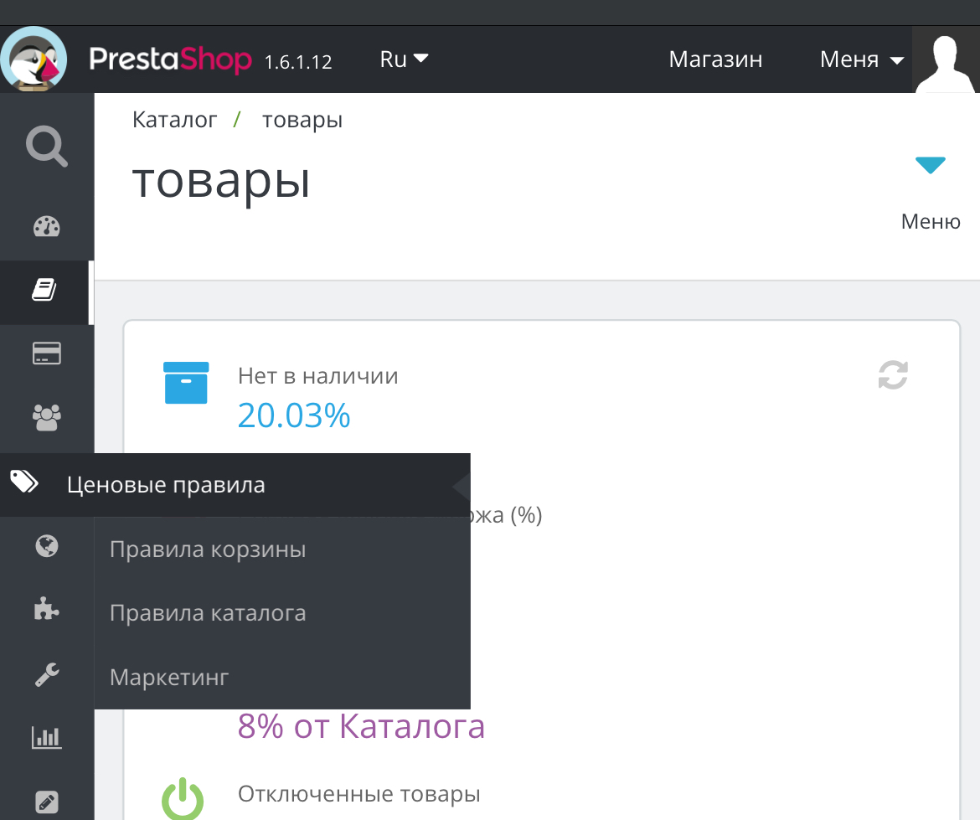
Task: Select Правила каталога submenu item
Action: (208, 613)
